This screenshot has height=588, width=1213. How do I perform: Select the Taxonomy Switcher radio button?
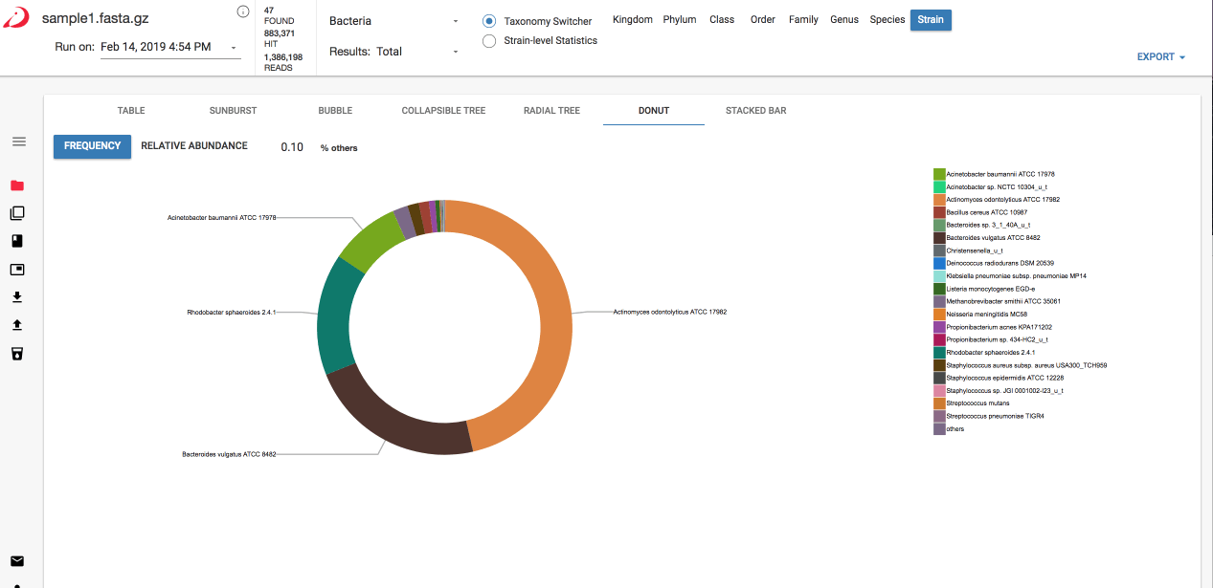pyautogui.click(x=489, y=21)
